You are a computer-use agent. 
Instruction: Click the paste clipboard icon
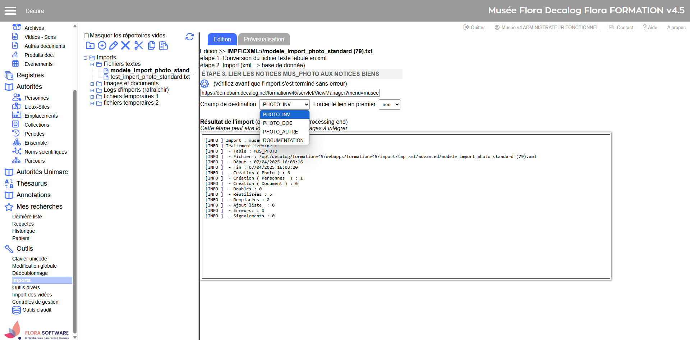(164, 45)
